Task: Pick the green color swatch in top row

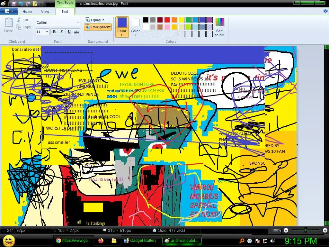Action: pyautogui.click(x=188, y=20)
